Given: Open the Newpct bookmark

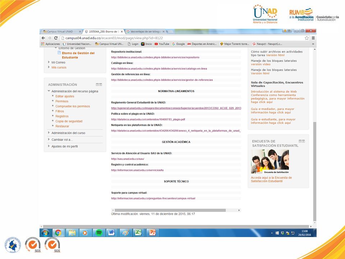Looking at the screenshot, I should pyautogui.click(x=267, y=44).
